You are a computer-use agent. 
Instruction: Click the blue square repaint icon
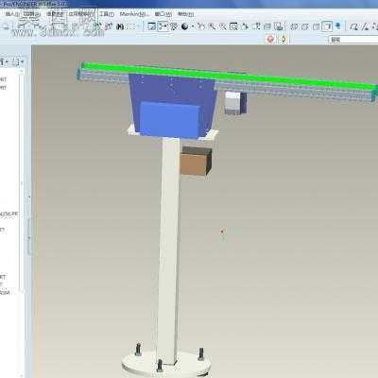(152, 26)
